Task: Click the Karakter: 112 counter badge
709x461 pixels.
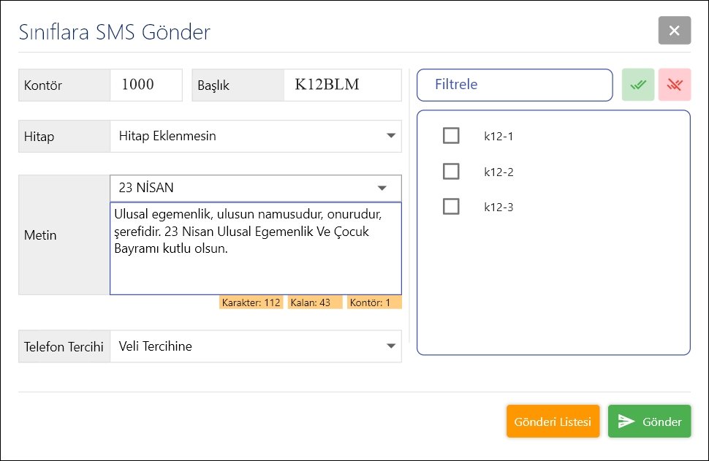Action: (x=251, y=302)
